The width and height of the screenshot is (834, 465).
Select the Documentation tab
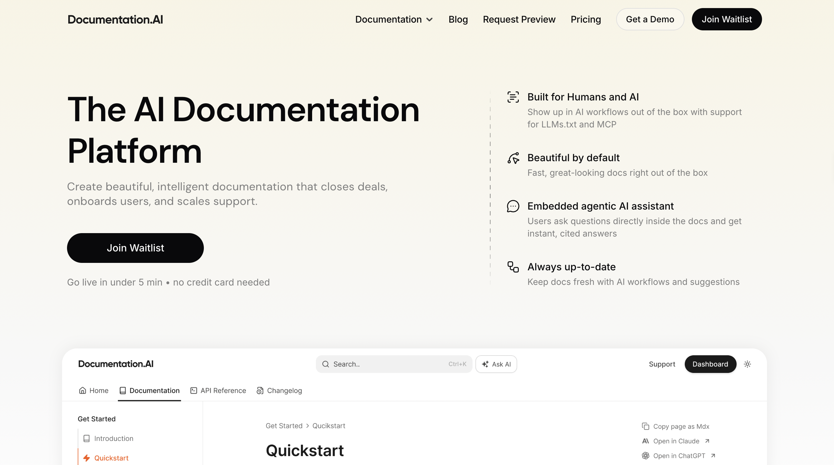tap(149, 391)
